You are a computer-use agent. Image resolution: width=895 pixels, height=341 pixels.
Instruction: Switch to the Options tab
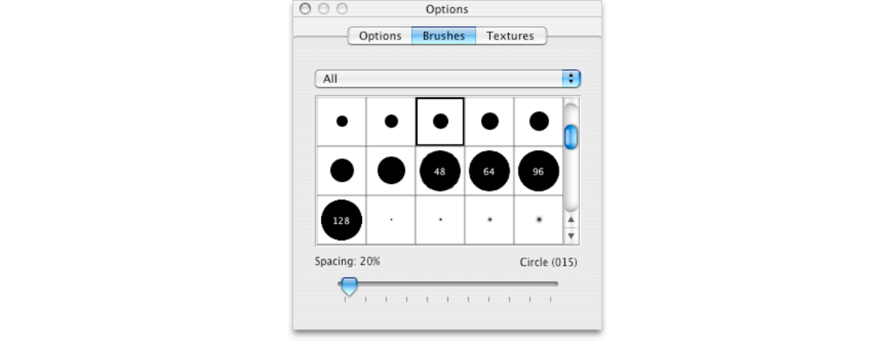point(379,36)
